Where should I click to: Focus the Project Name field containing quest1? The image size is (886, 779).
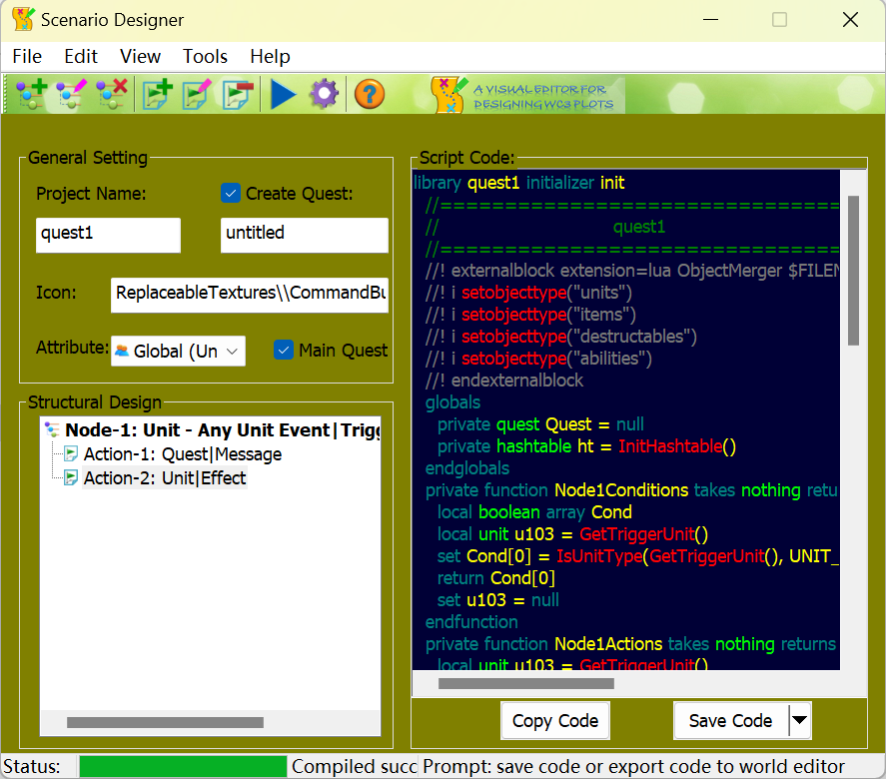coord(109,235)
